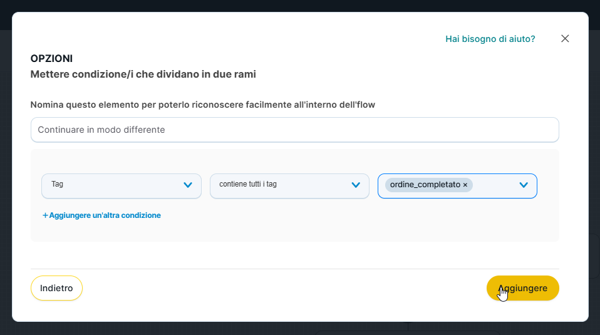Open the "contiene tutti i tag" chevron
Viewport: 600px width, 335px height.
coord(356,185)
